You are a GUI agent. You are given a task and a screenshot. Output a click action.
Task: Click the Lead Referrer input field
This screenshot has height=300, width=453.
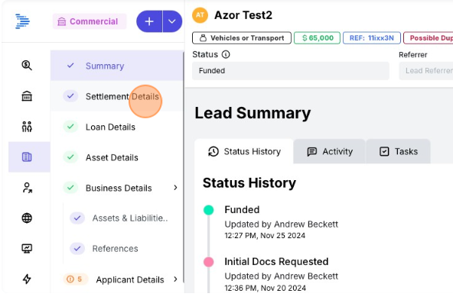[x=426, y=71]
